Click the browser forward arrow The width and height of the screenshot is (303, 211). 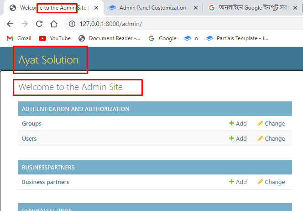tap(25, 24)
